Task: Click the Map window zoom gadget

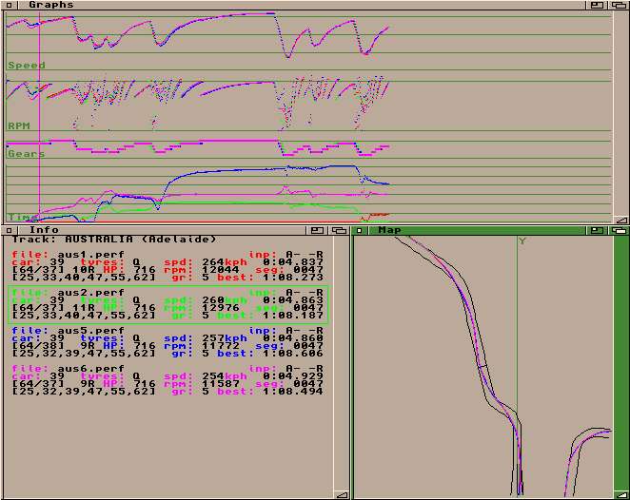Action: click(x=597, y=230)
